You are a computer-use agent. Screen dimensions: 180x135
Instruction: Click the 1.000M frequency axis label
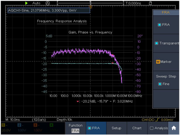tap(111, 96)
